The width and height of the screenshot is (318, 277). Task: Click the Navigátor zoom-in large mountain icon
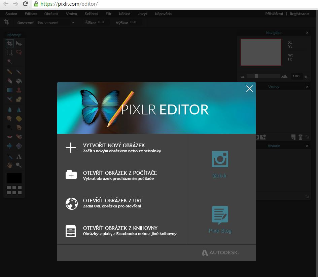[x=284, y=76]
